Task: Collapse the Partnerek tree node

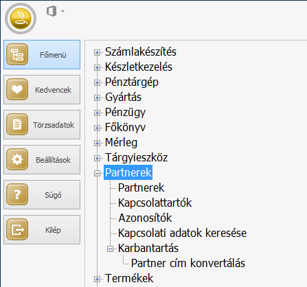Action: (x=97, y=173)
